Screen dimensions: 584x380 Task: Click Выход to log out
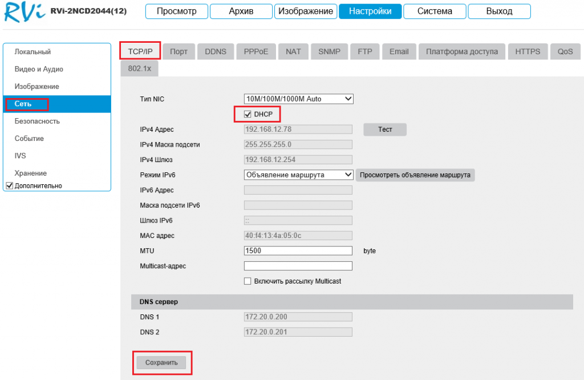[x=499, y=11]
